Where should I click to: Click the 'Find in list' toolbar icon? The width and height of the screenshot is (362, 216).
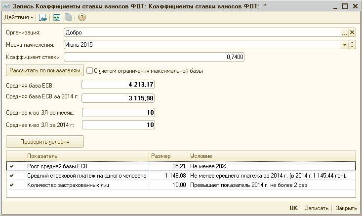pyautogui.click(x=43, y=18)
